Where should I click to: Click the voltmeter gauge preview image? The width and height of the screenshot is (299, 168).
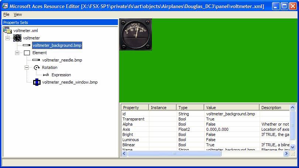point(136,34)
